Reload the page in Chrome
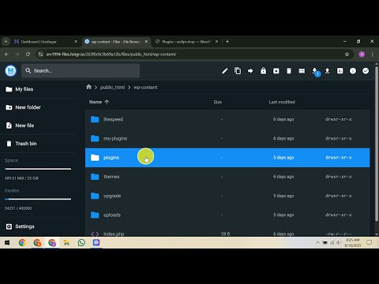Screen dimensions: 379x284 pos(28,54)
